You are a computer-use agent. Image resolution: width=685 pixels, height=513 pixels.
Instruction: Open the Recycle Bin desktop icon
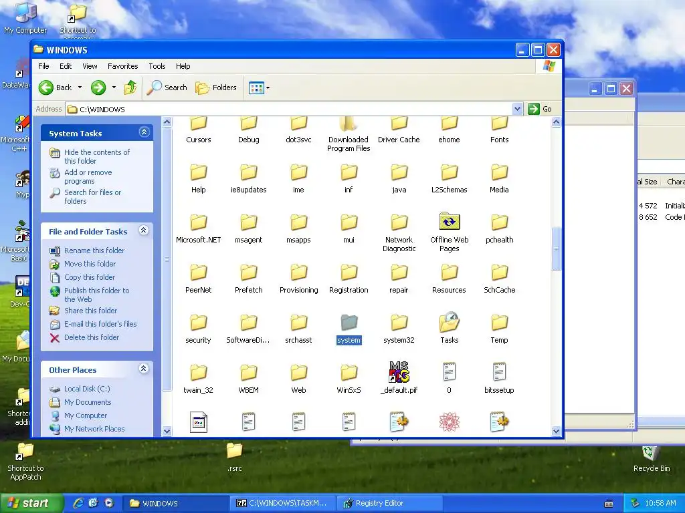(x=652, y=460)
